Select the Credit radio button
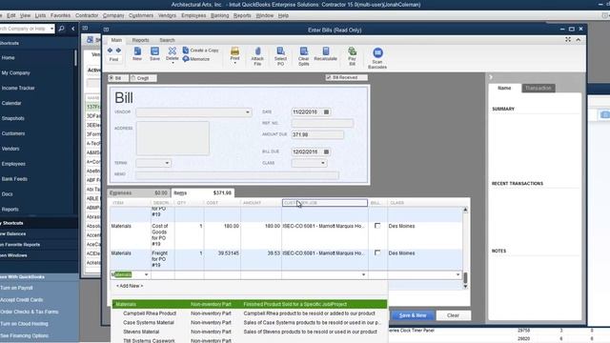This screenshot has width=610, height=343. point(133,78)
